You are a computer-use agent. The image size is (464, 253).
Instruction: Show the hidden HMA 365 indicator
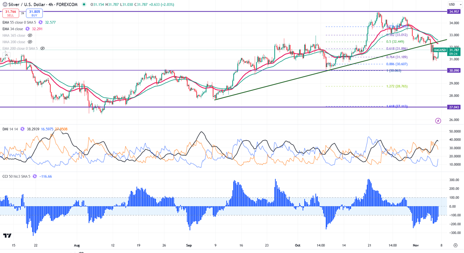click(x=30, y=35)
